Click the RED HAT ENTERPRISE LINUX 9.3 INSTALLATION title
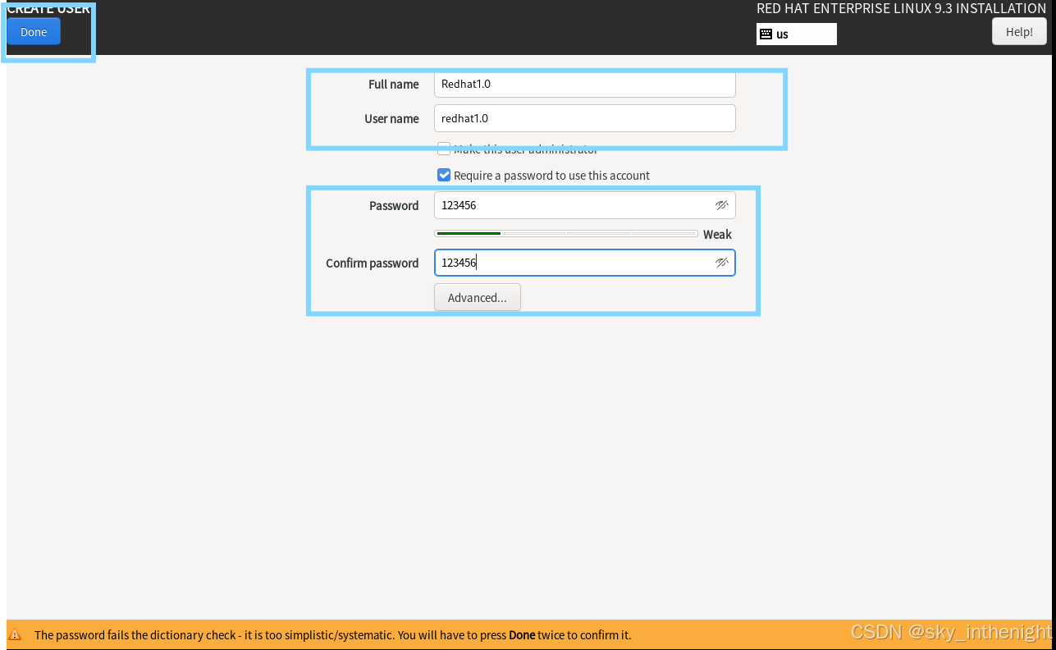 tap(901, 8)
